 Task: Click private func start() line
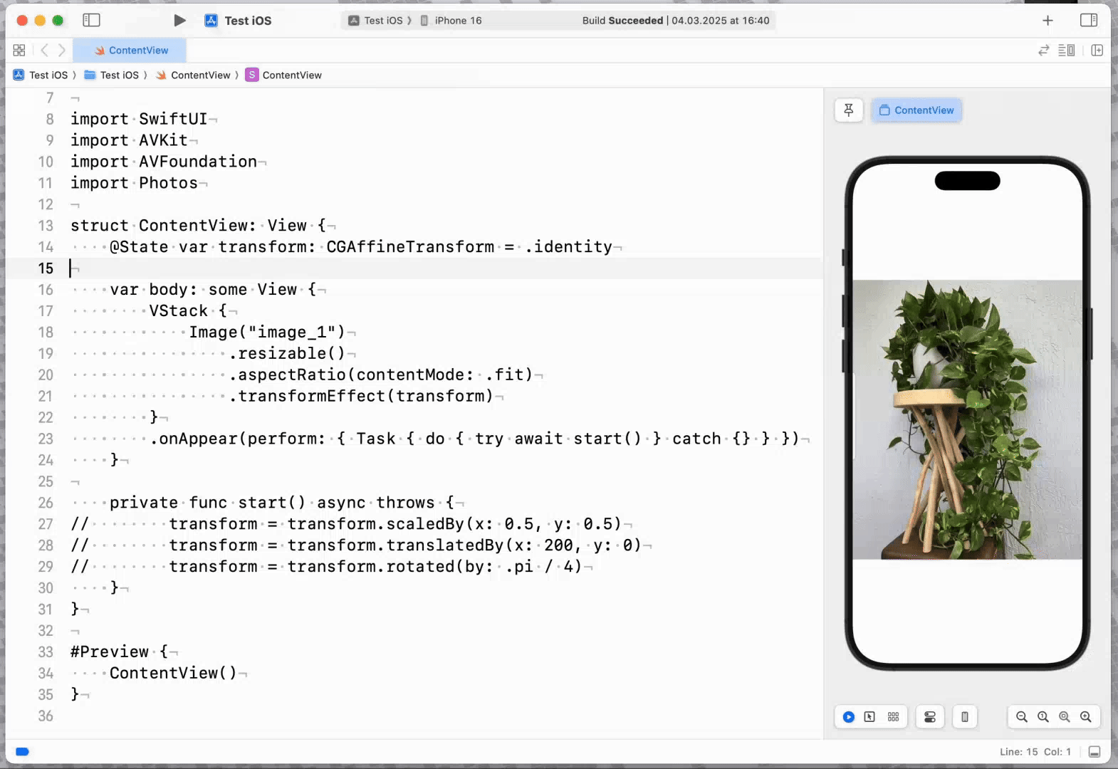[x=282, y=503]
